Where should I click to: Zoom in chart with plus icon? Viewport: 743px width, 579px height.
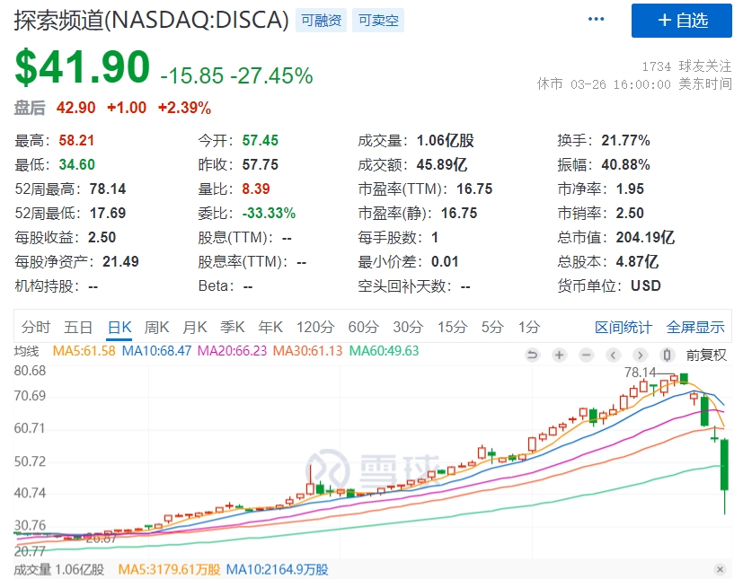(x=560, y=355)
